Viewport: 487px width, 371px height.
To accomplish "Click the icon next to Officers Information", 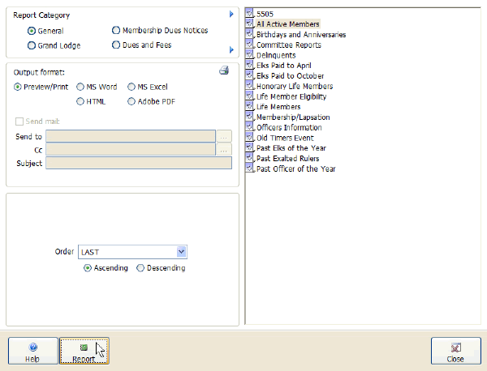I will point(250,128).
